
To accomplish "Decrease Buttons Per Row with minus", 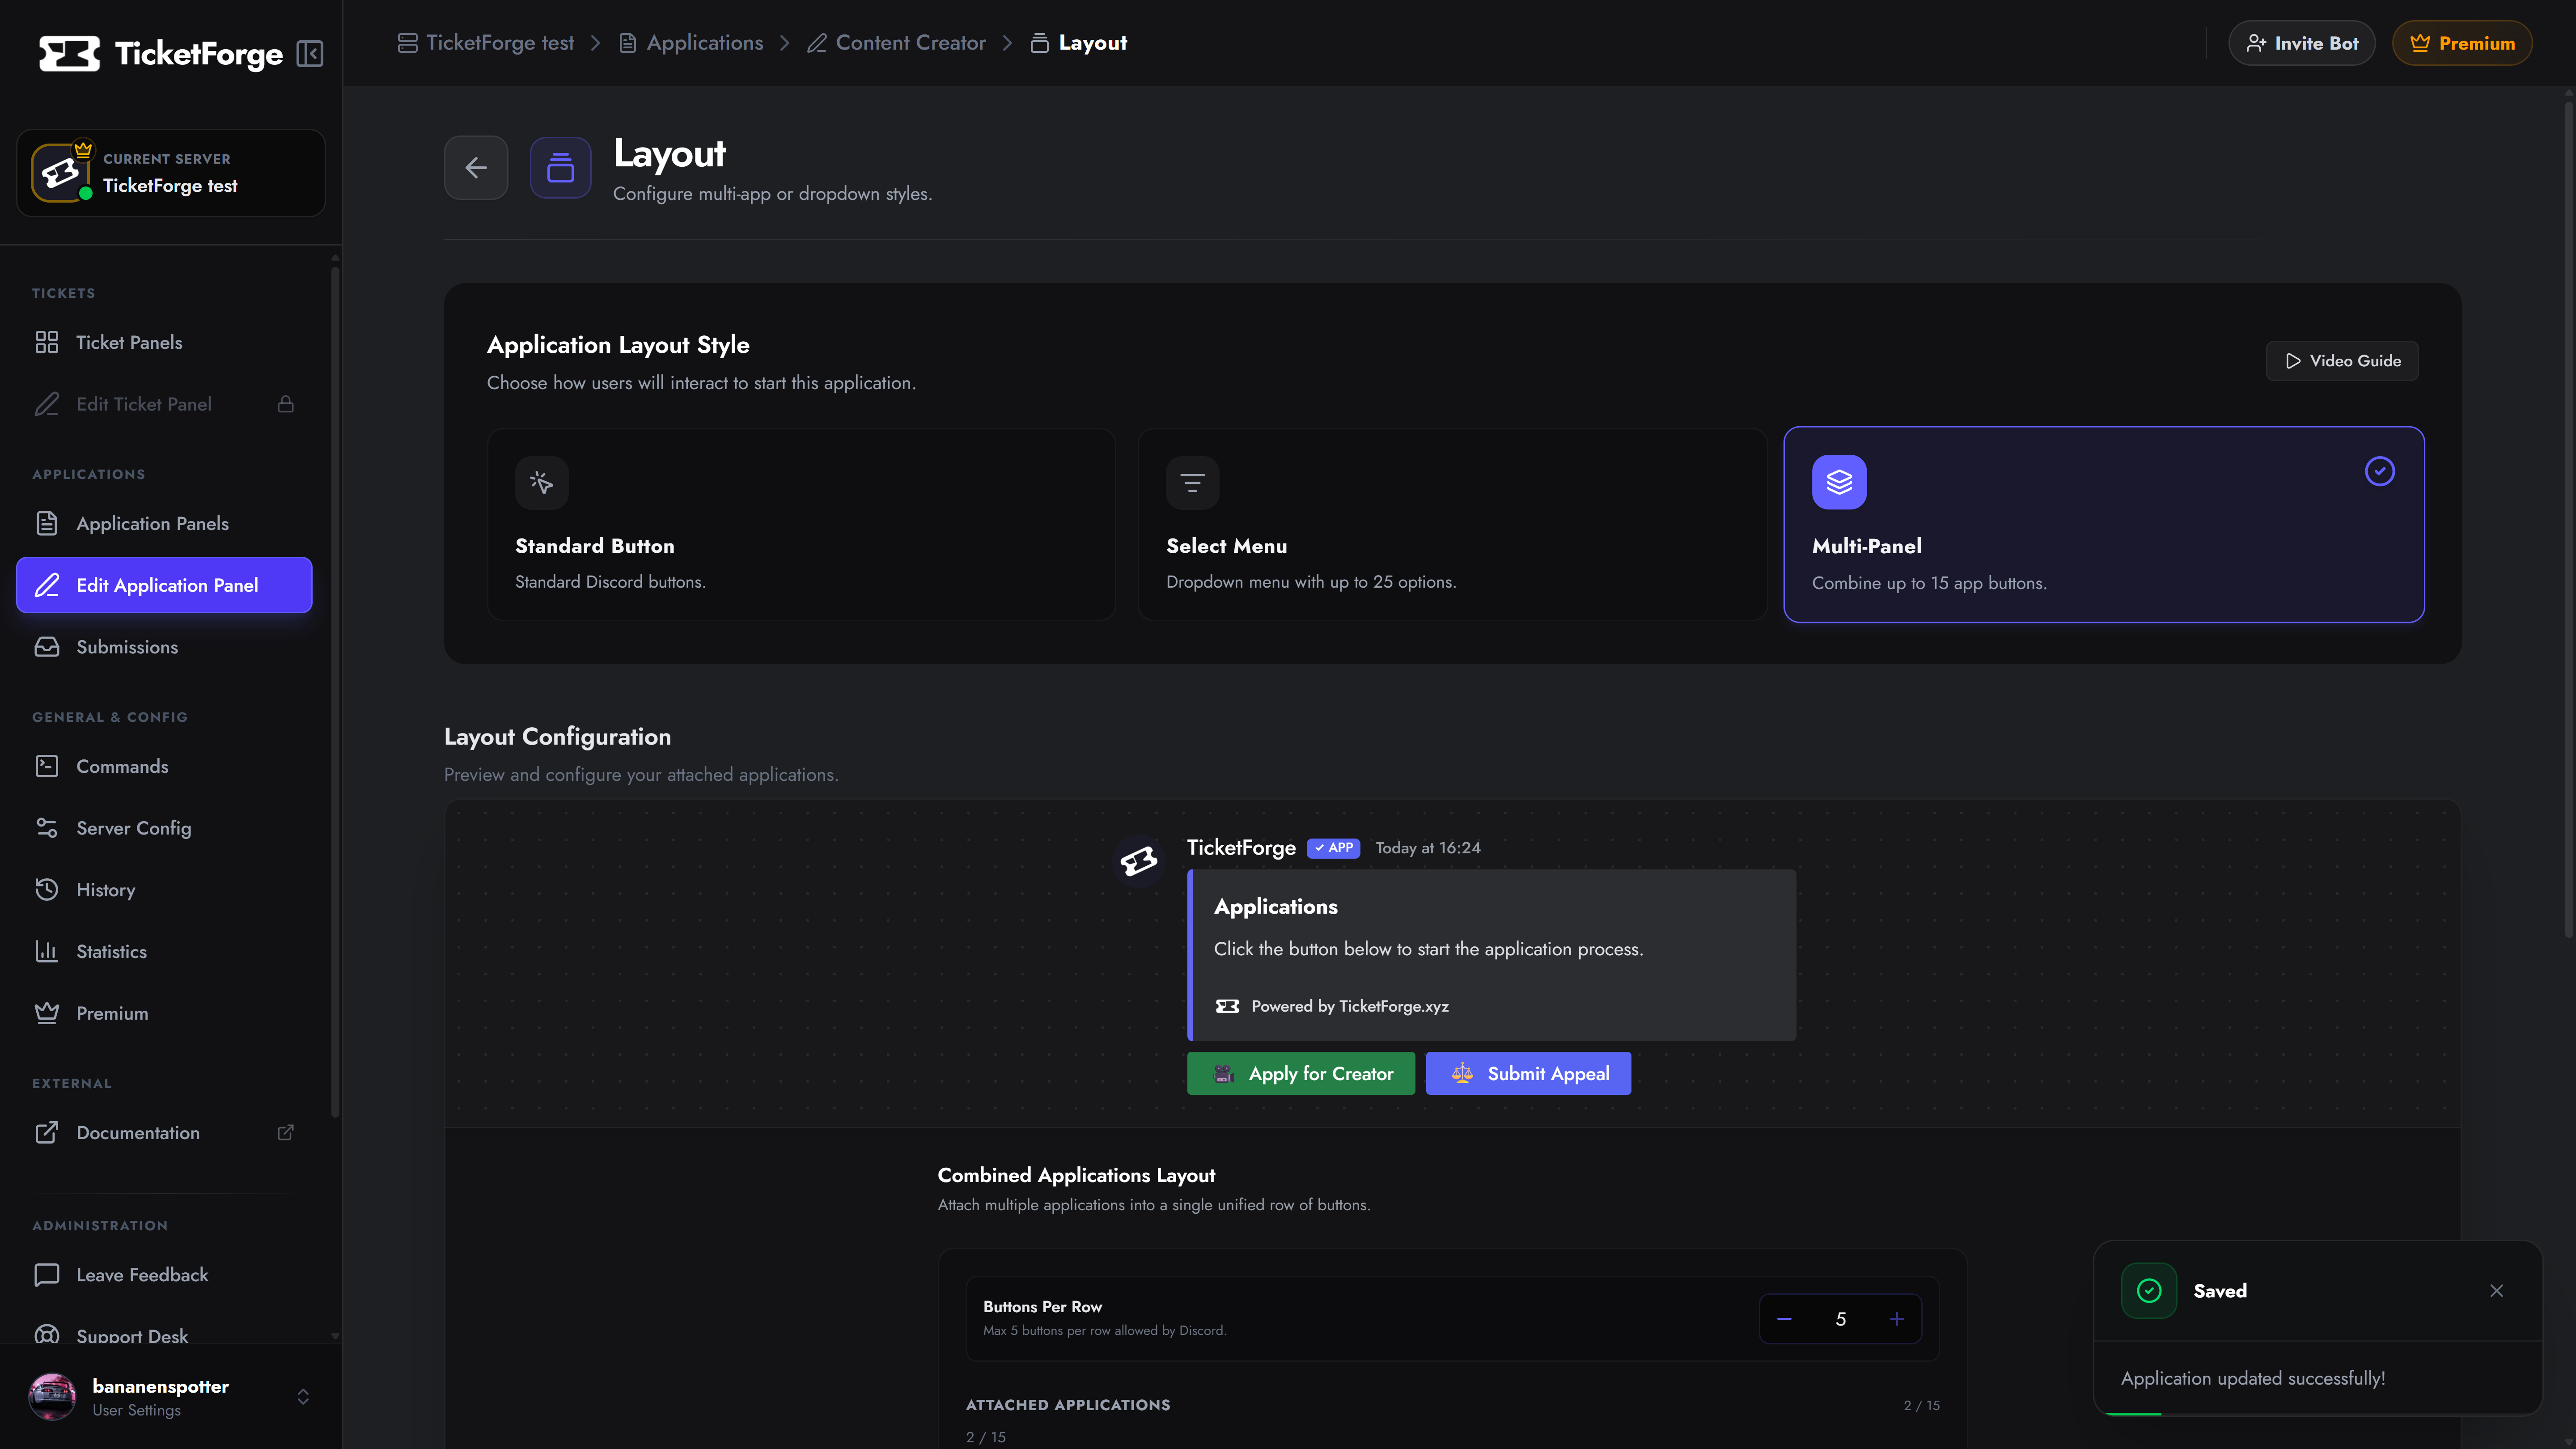I will 1784,1319.
